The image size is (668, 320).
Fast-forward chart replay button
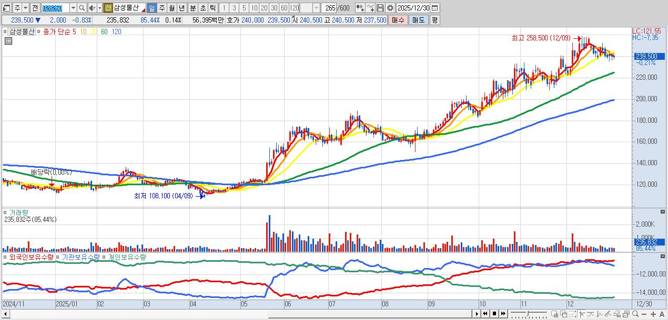pyautogui.click(x=503, y=314)
